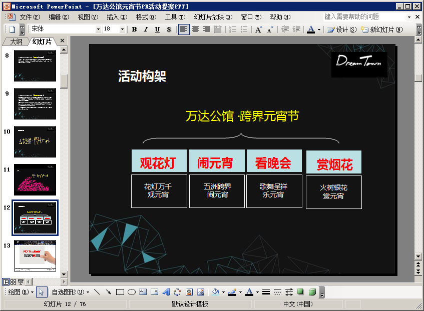424x311 pixels.
Task: Switch to the Slides tab
Action: (x=42, y=41)
